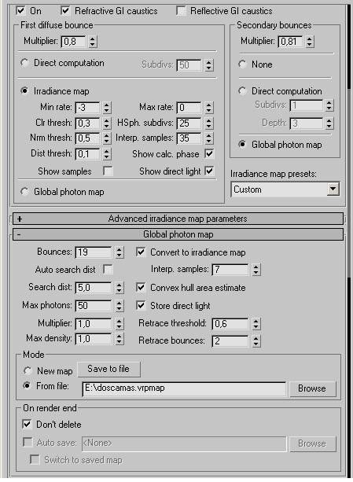The width and height of the screenshot is (353, 482).
Task: Open the Irradiance map presets dropdown
Action: [333, 189]
